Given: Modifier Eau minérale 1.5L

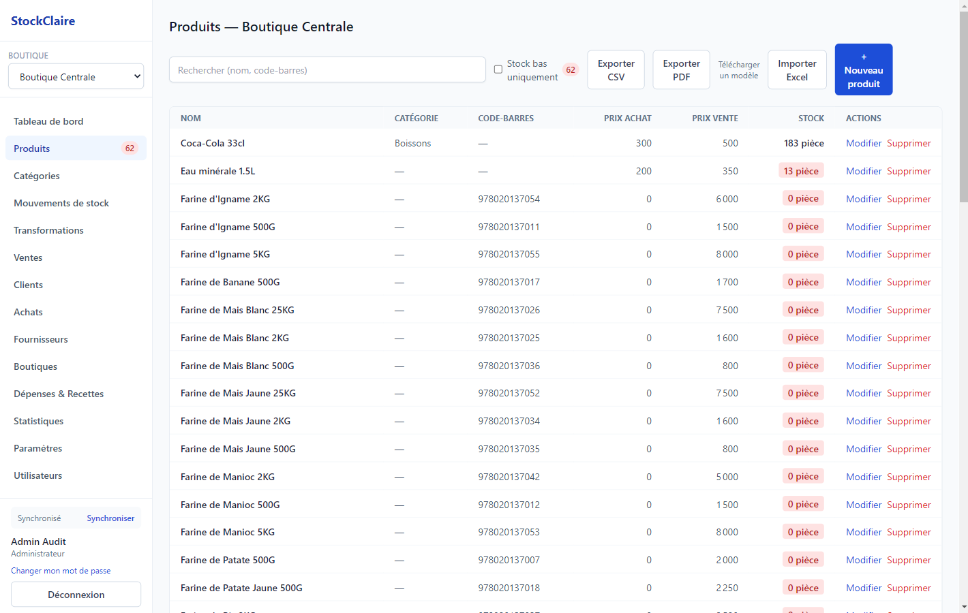Looking at the screenshot, I should [x=864, y=171].
